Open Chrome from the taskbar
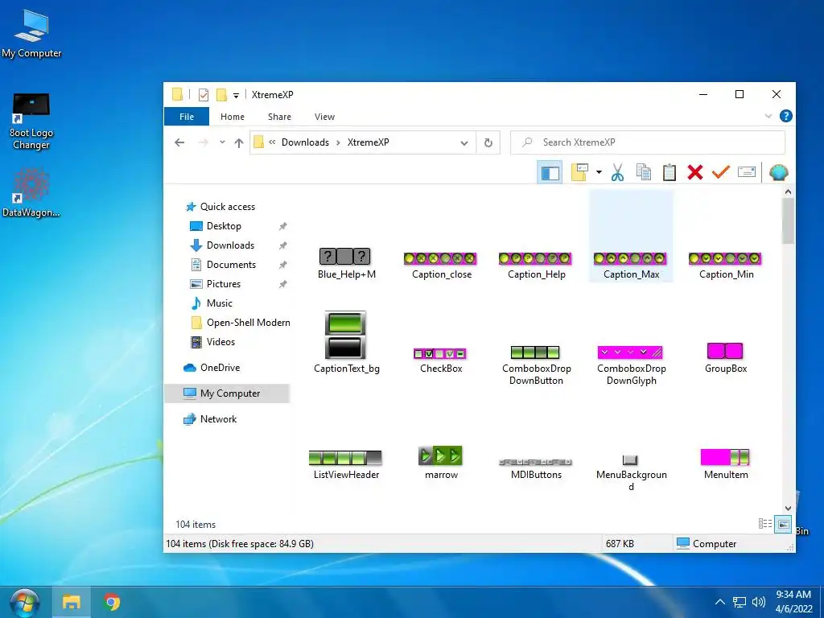 (x=111, y=602)
